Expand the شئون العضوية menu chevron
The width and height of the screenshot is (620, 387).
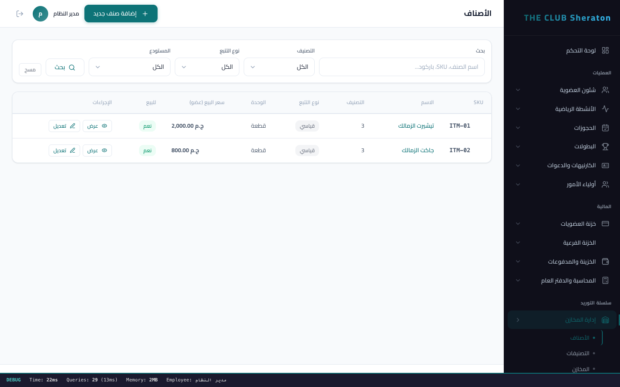tap(518, 90)
